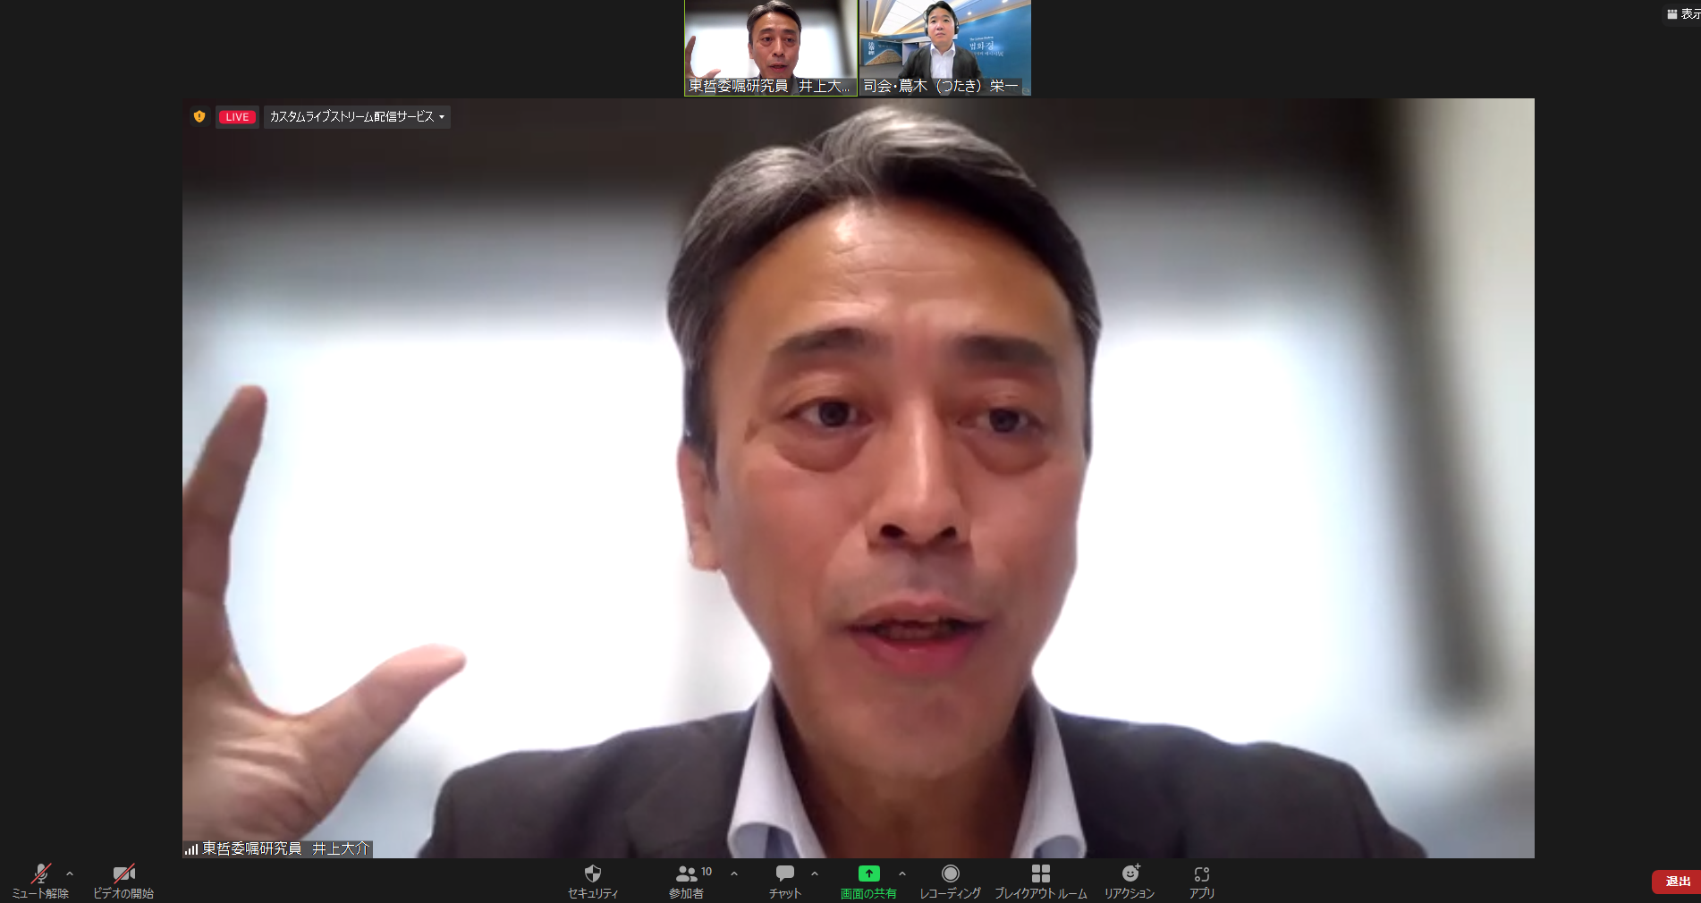Open ブレイクアウトルーム breakout rooms
The image size is (1701, 903).
point(1041,881)
